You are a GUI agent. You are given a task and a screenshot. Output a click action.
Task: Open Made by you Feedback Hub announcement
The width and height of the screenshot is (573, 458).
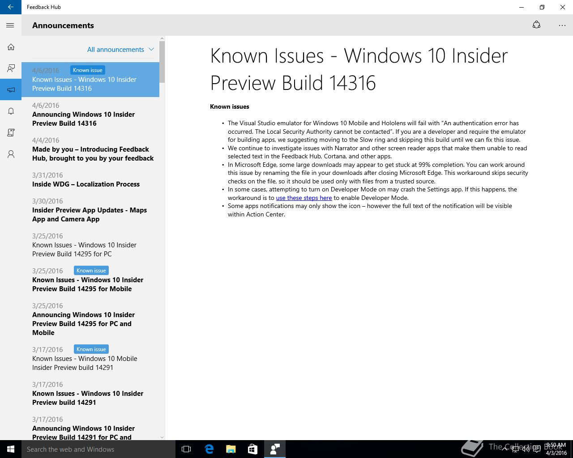[90, 149]
